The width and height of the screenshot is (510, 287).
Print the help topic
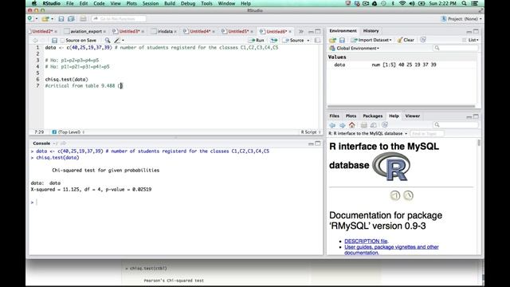364,125
